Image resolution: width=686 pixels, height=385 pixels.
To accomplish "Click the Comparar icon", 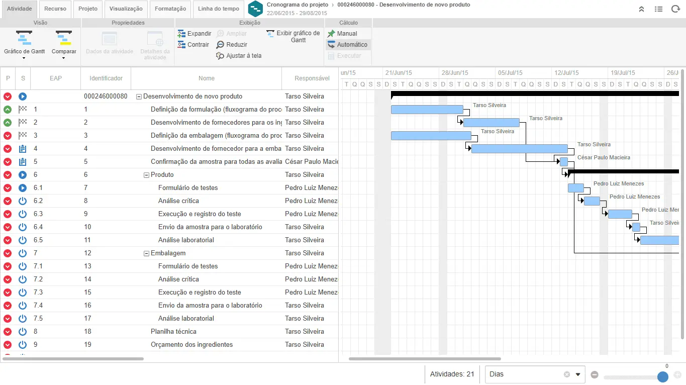I will pos(64,38).
